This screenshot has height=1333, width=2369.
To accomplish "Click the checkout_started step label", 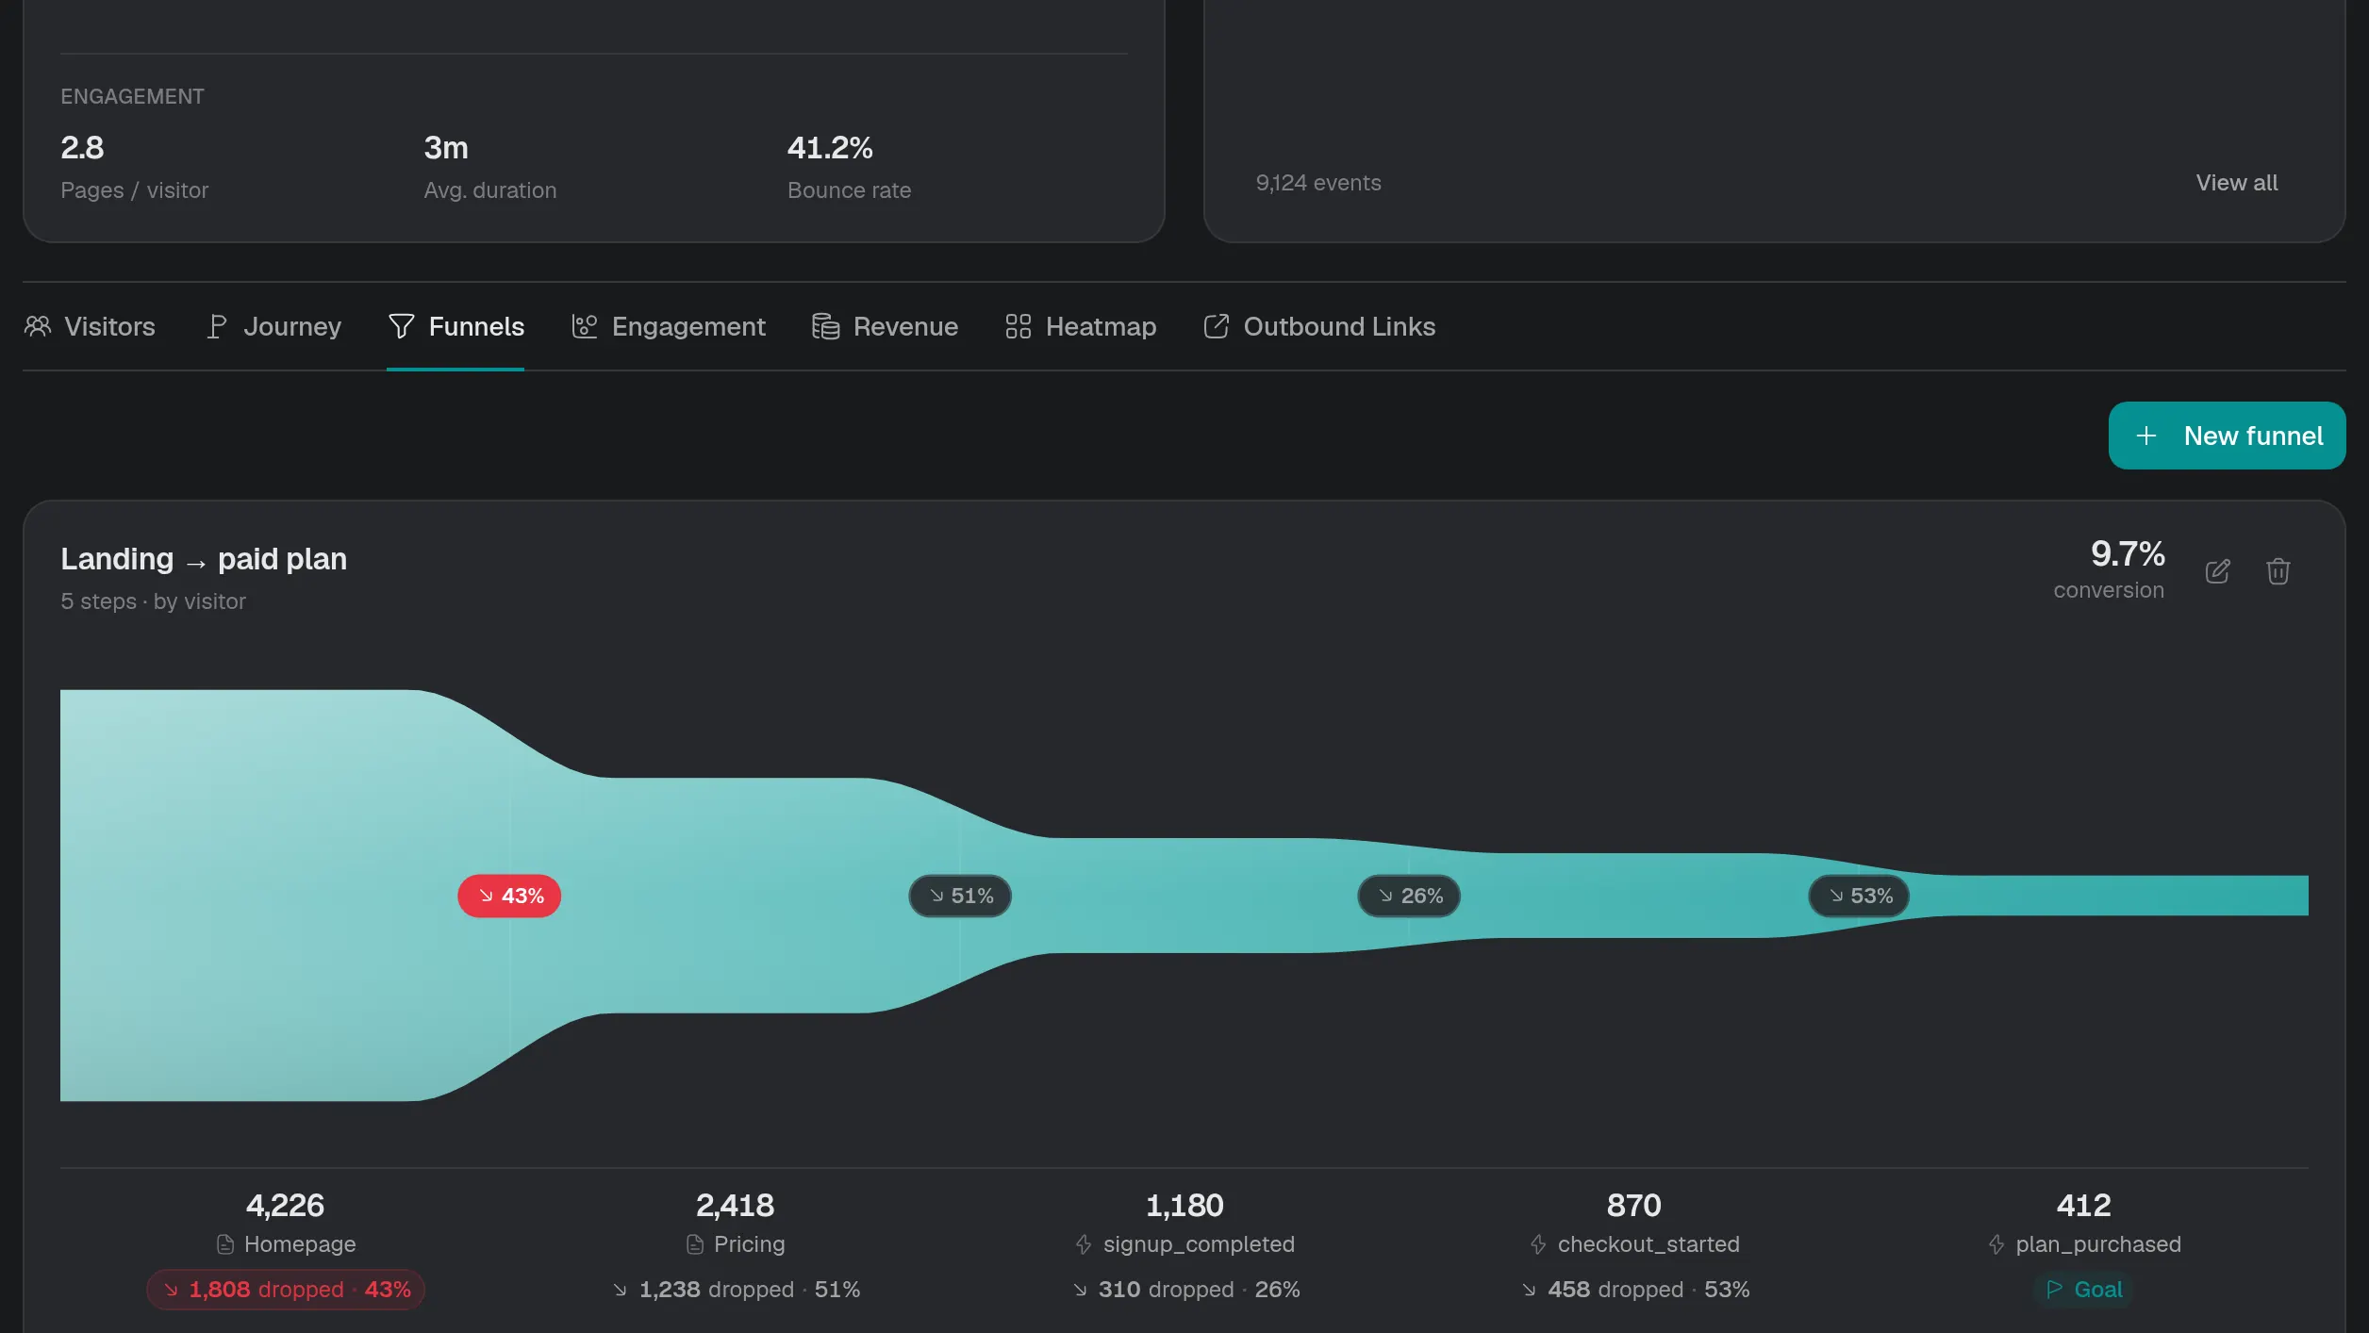I will (1648, 1244).
